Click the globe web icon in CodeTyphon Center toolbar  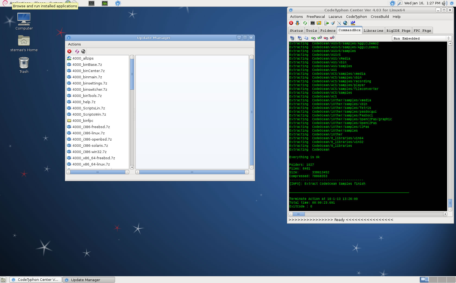(x=345, y=23)
